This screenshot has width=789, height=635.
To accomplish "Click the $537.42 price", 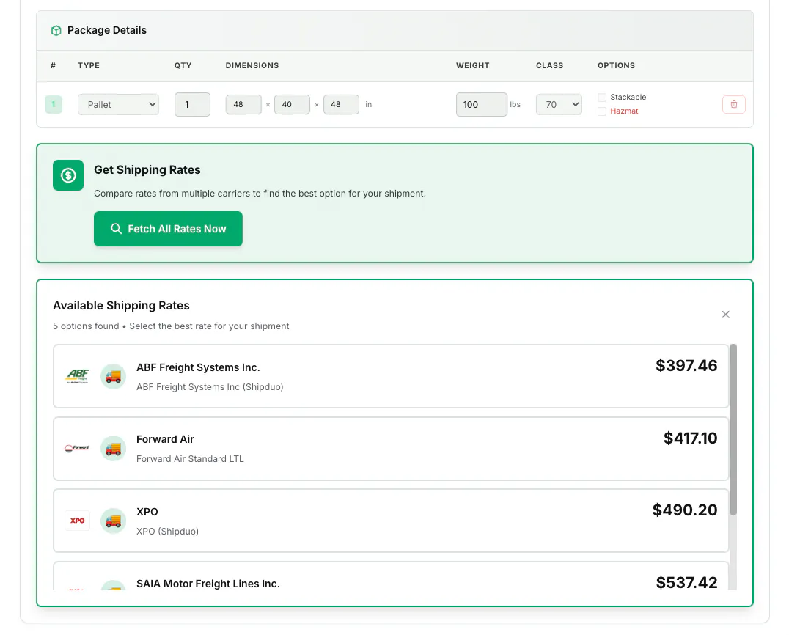I will [x=686, y=583].
